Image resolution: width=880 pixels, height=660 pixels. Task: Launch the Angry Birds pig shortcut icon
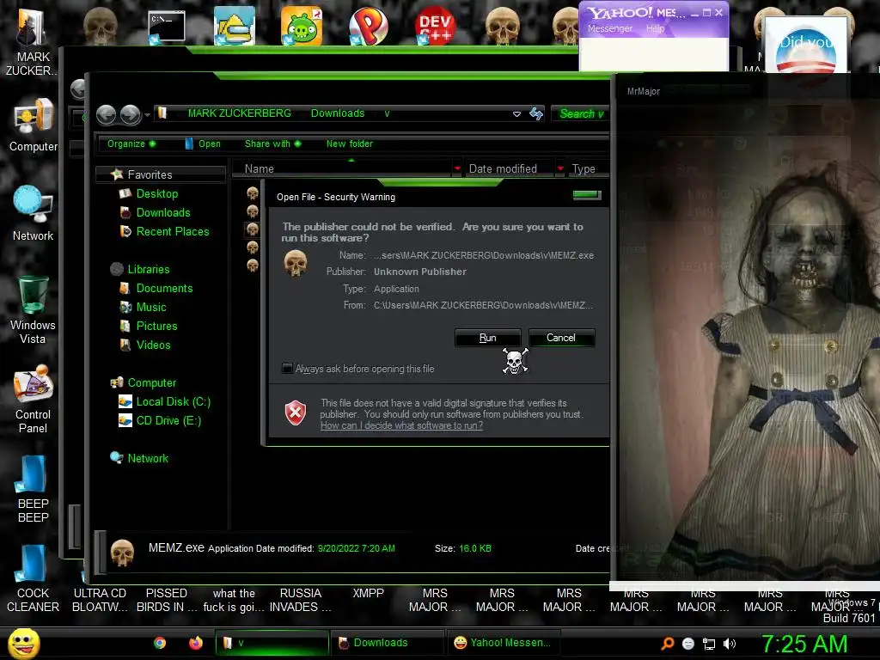(302, 27)
